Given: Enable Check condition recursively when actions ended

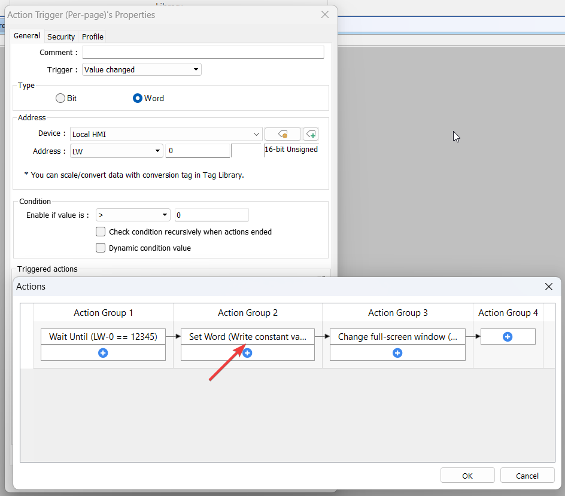Looking at the screenshot, I should pos(101,232).
